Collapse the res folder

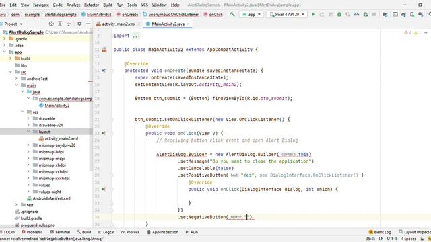pos(22,112)
